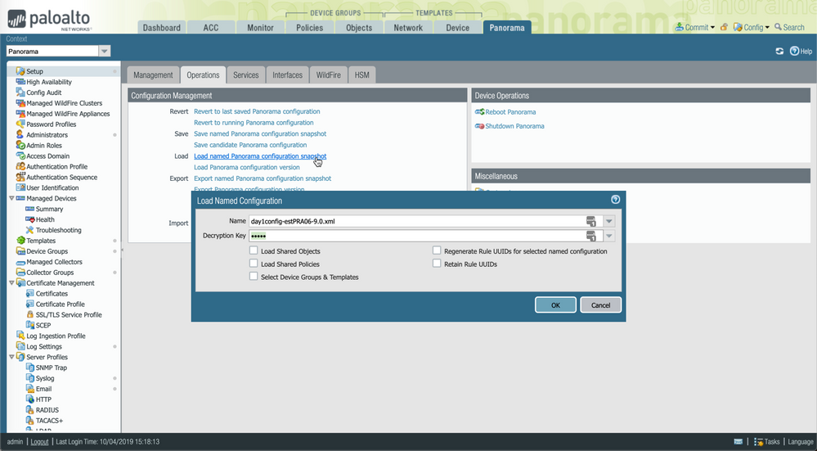Click Shutdown Panorama icon
Screen dimensions: 817x451
pos(479,126)
